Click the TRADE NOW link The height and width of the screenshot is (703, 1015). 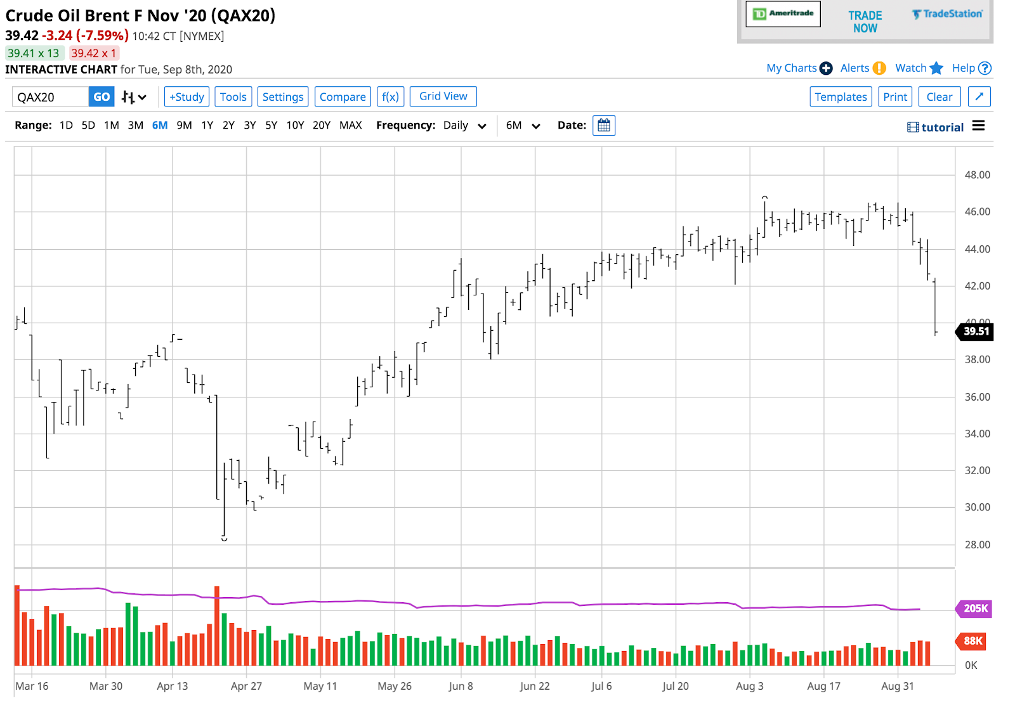point(865,22)
